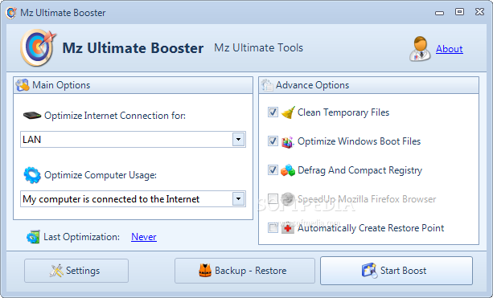Click the 'Main Options' panel title
493x298 pixels.
pyautogui.click(x=61, y=85)
